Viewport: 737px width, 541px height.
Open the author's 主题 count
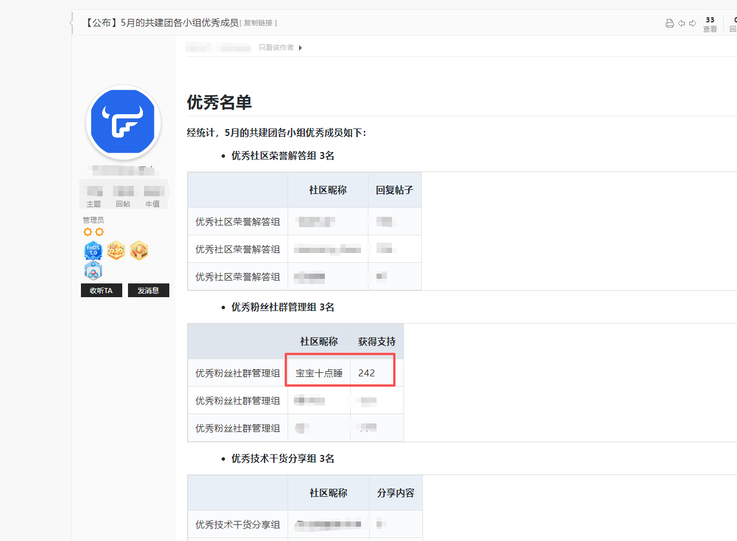[x=94, y=197]
